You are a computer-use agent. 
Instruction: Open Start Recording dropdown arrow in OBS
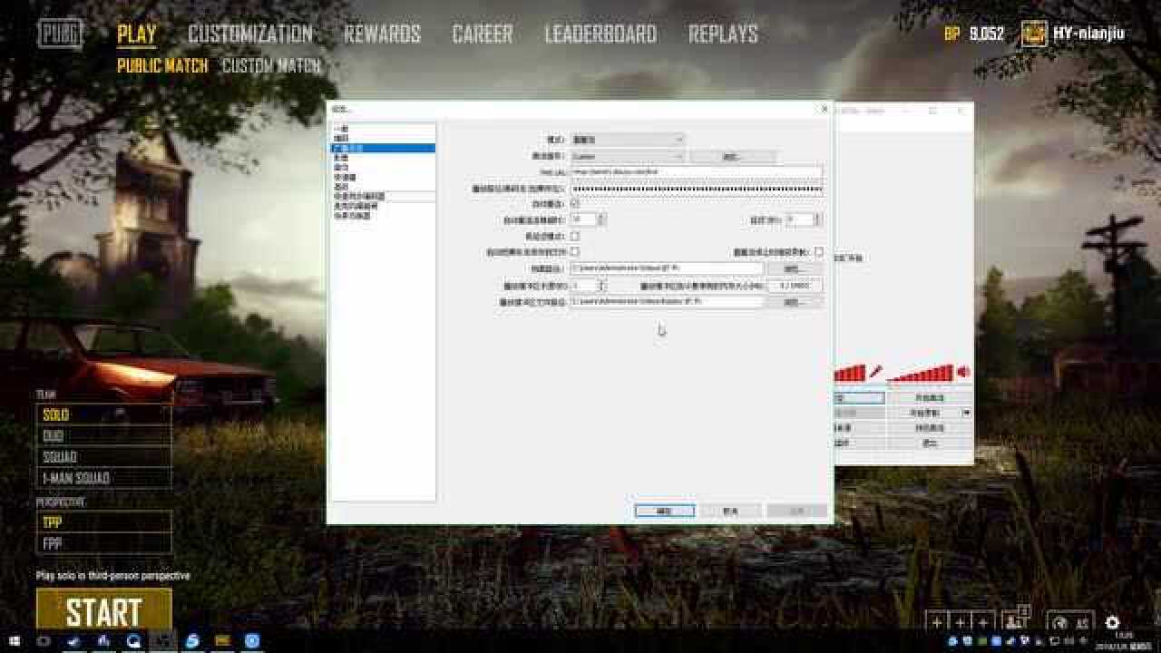point(966,413)
